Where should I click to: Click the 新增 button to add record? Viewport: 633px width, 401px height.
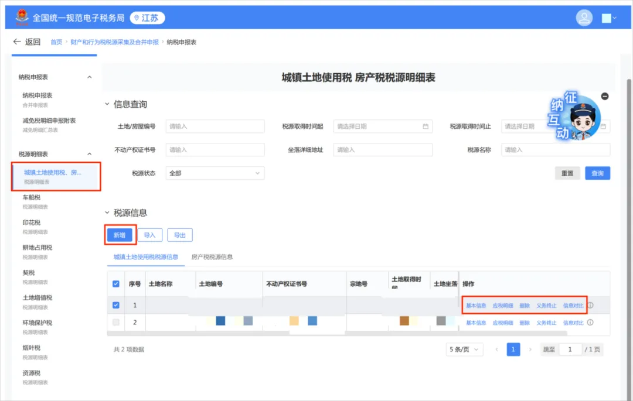(119, 235)
